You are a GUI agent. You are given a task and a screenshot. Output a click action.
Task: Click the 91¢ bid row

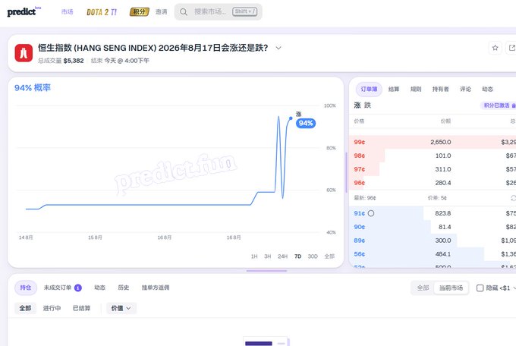(433, 213)
